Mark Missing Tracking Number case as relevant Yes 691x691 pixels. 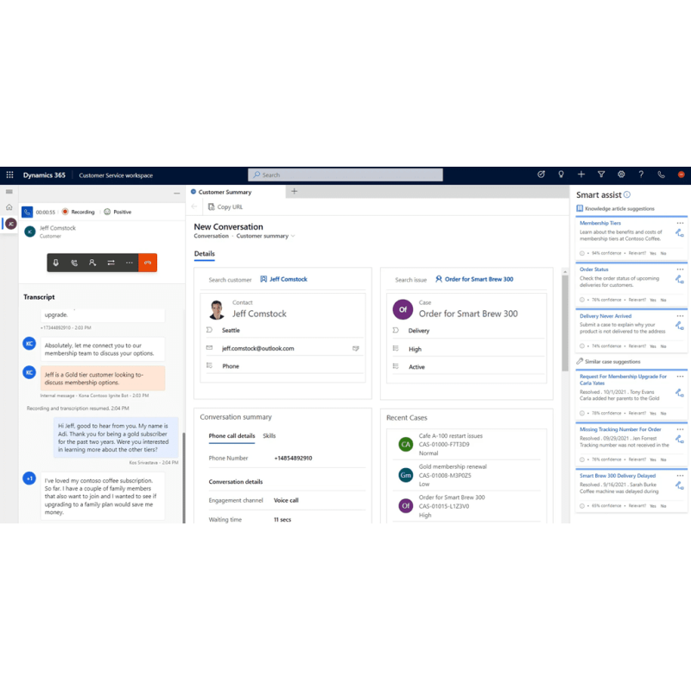point(653,460)
